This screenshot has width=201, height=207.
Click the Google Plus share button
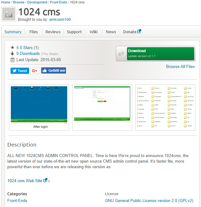pyautogui.click(x=35, y=71)
